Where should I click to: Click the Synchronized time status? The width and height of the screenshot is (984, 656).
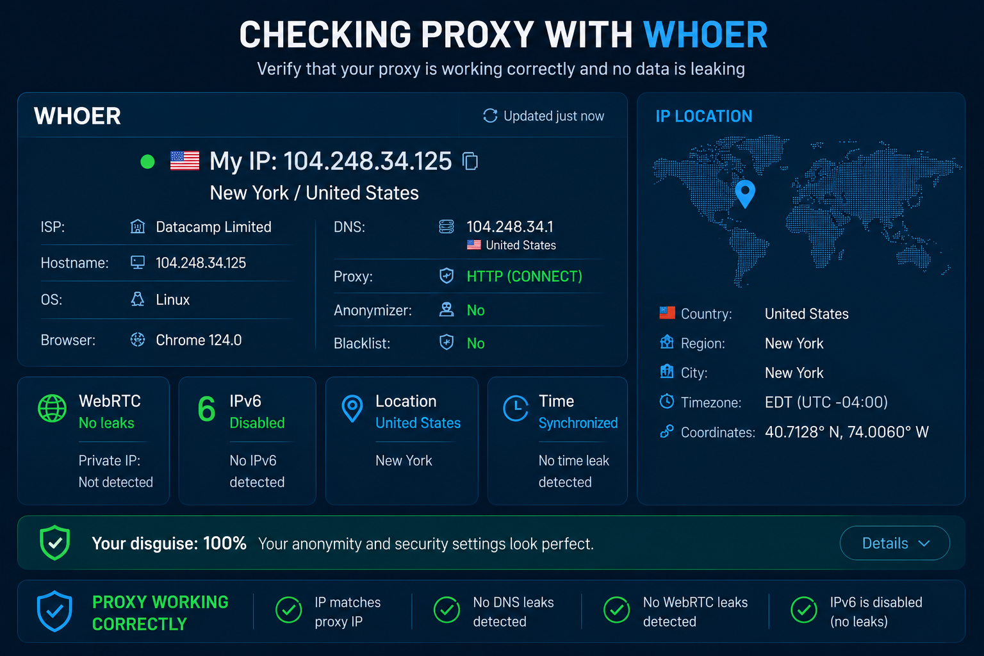click(578, 423)
